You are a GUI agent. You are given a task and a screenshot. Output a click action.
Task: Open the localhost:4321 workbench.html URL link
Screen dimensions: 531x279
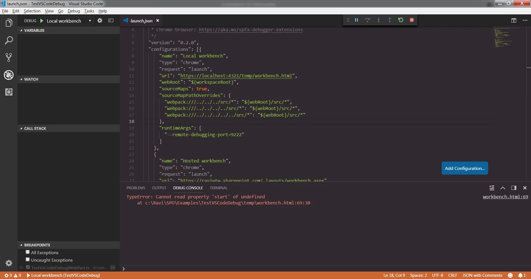[236, 76]
